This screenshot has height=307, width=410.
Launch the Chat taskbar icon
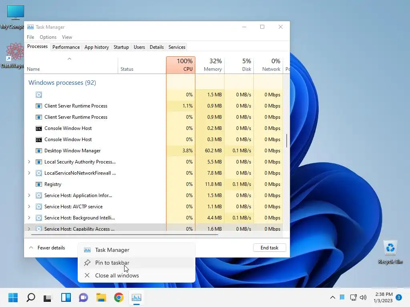click(83, 297)
